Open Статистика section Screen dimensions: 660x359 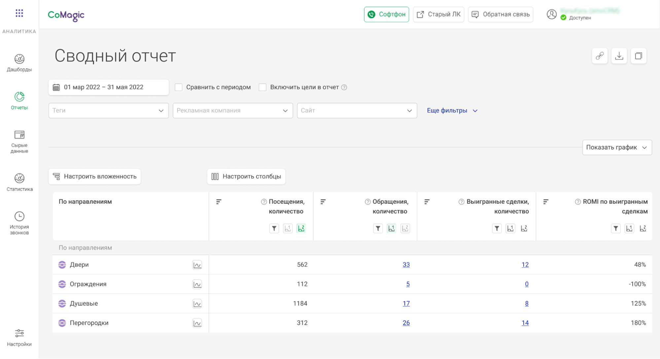coord(19,182)
